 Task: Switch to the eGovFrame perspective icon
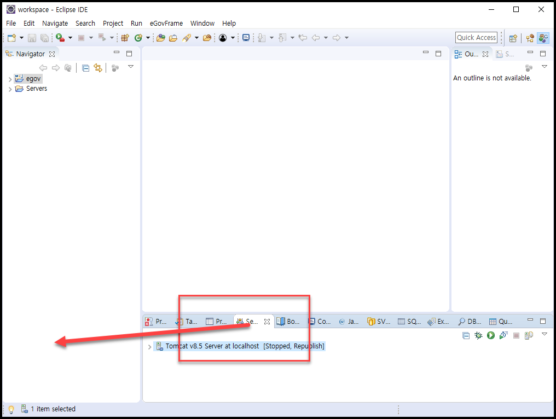tap(543, 38)
